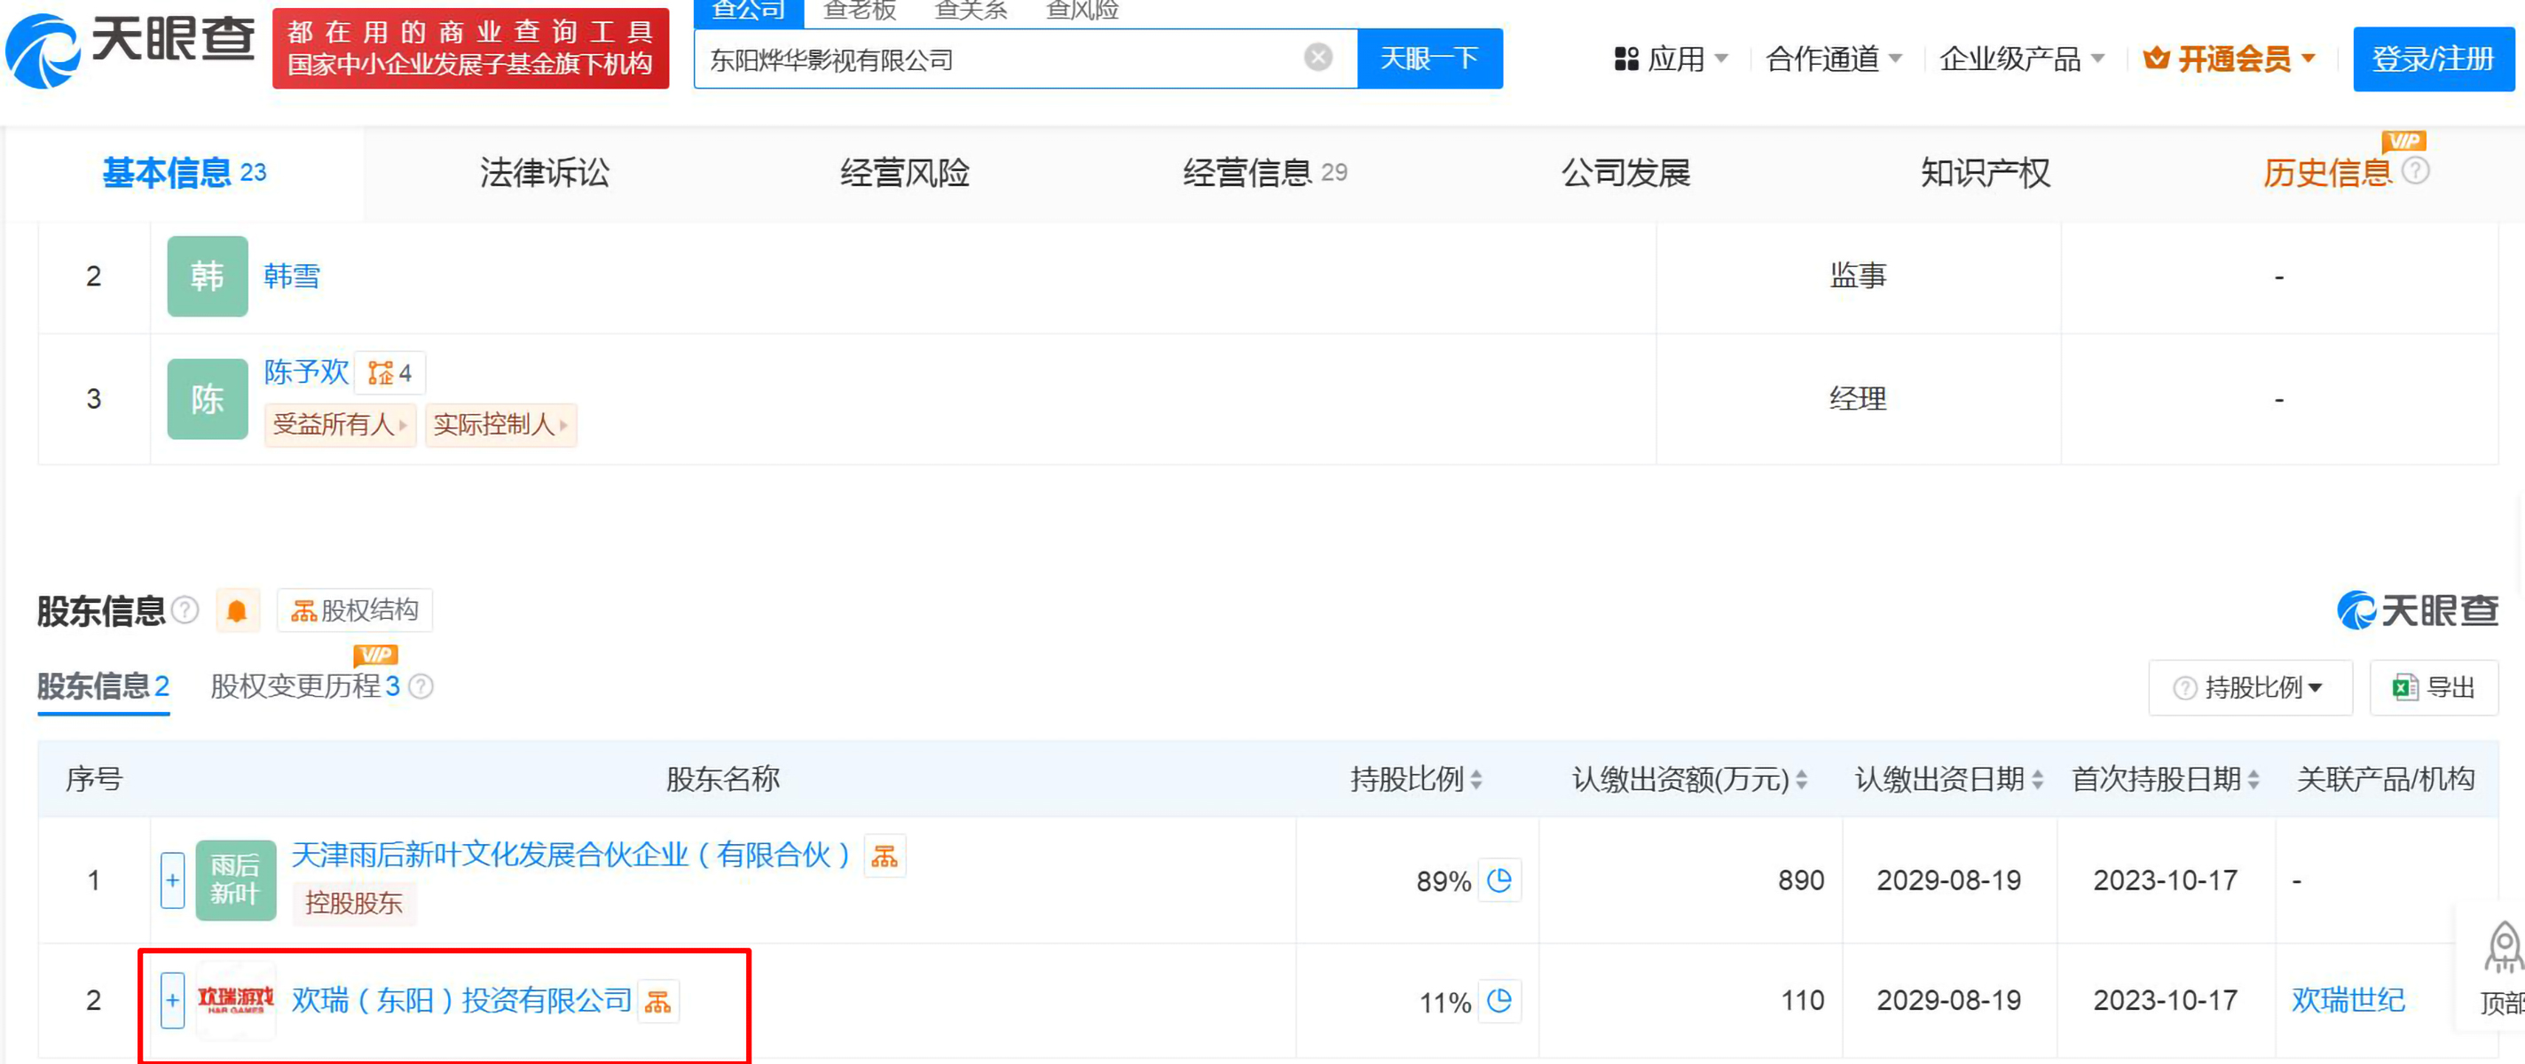The width and height of the screenshot is (2525, 1064).
Task: Sort by 持股比例 column arrows
Action: 1476,780
